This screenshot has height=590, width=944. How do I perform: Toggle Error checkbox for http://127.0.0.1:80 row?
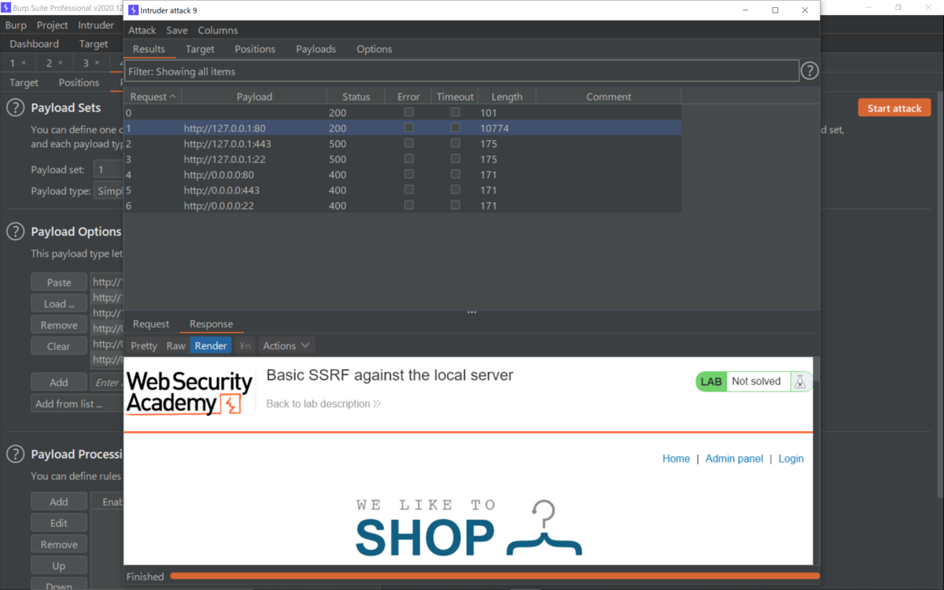tap(408, 127)
